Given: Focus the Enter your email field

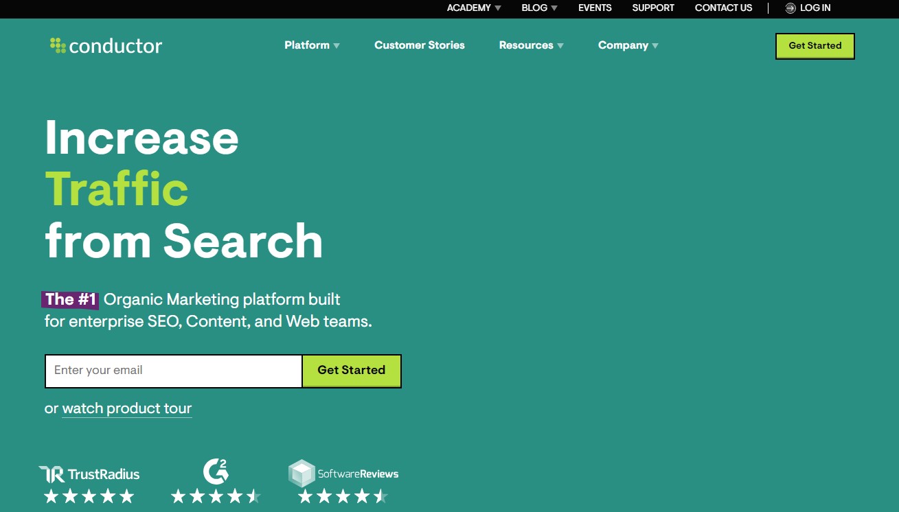Looking at the screenshot, I should pos(174,371).
